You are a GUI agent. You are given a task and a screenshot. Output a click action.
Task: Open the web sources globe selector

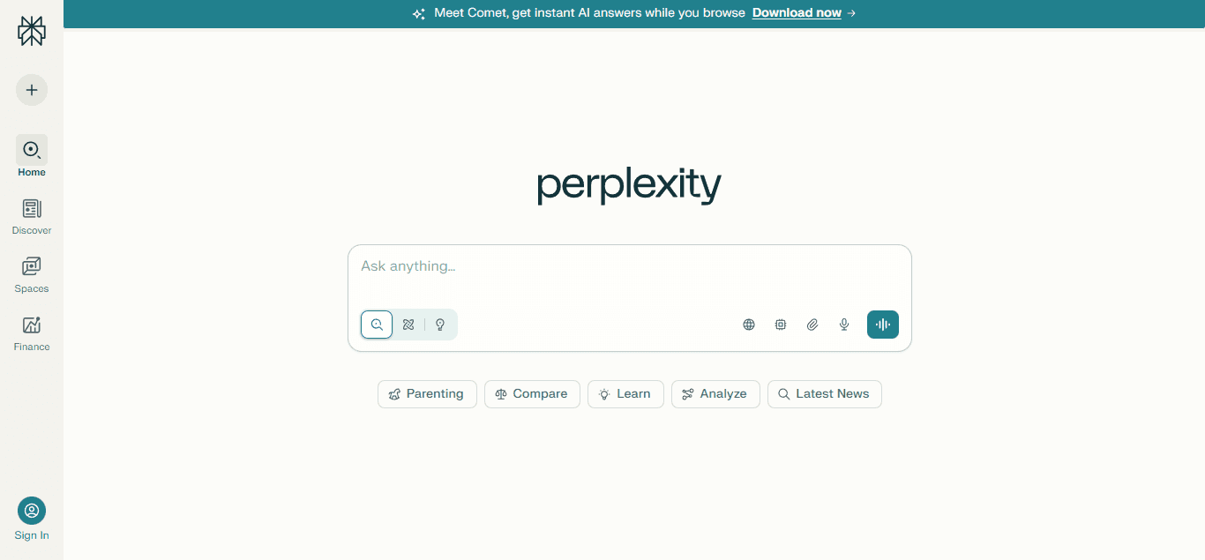point(748,324)
